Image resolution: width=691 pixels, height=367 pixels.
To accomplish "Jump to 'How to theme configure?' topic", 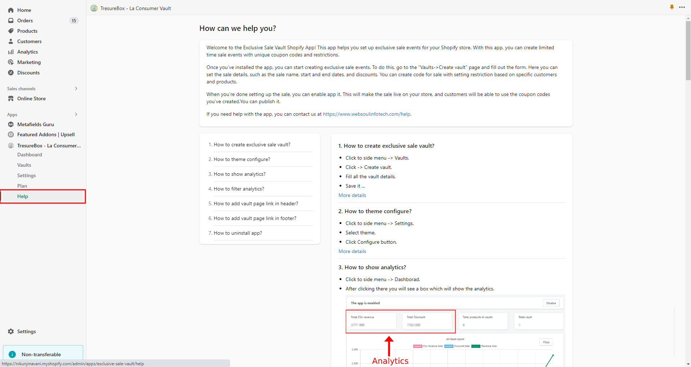I will point(242,159).
